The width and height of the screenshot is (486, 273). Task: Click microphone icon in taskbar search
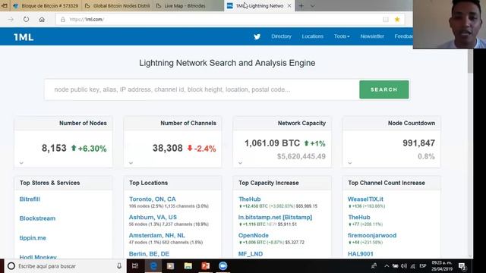coord(119,266)
